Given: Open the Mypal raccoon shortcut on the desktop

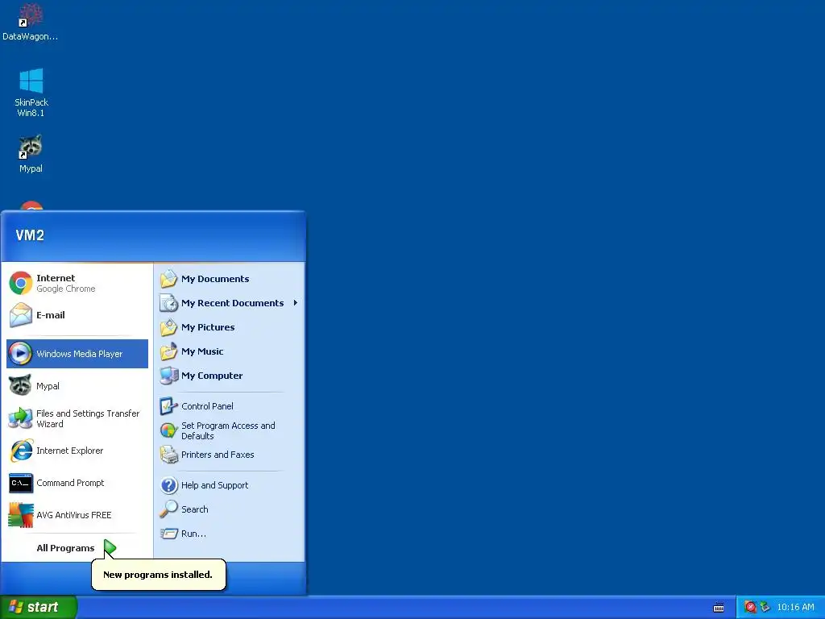Looking at the screenshot, I should tap(31, 153).
